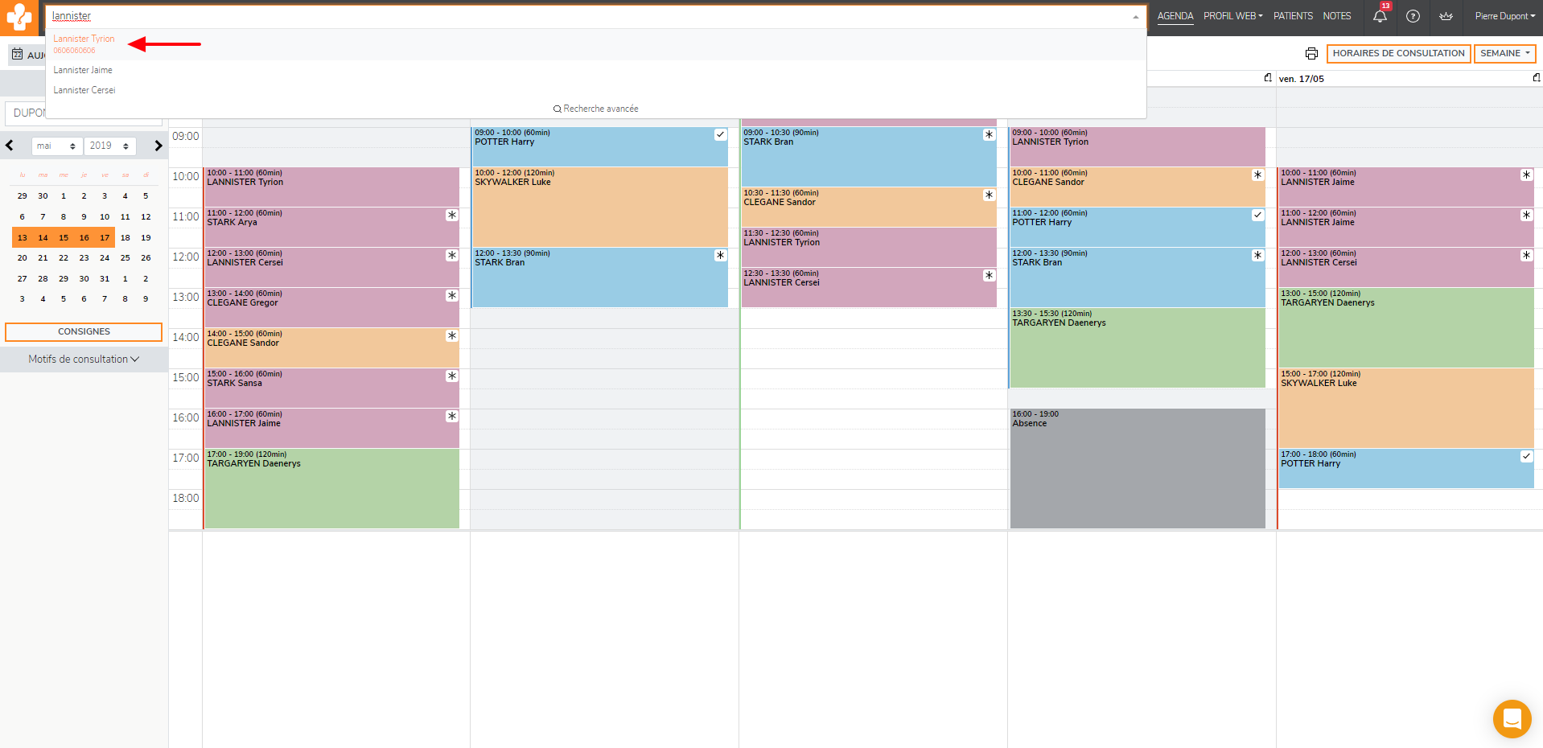This screenshot has width=1543, height=748.
Task: Select Lannister Jaime from search results
Action: tap(83, 71)
